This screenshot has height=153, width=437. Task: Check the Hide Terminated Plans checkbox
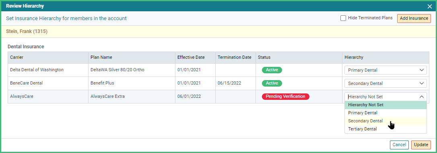[x=343, y=18]
